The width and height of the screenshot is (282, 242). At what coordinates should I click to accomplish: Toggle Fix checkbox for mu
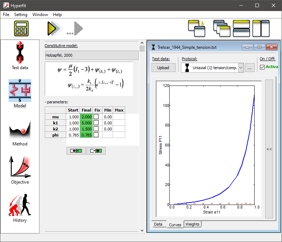[x=96, y=117]
